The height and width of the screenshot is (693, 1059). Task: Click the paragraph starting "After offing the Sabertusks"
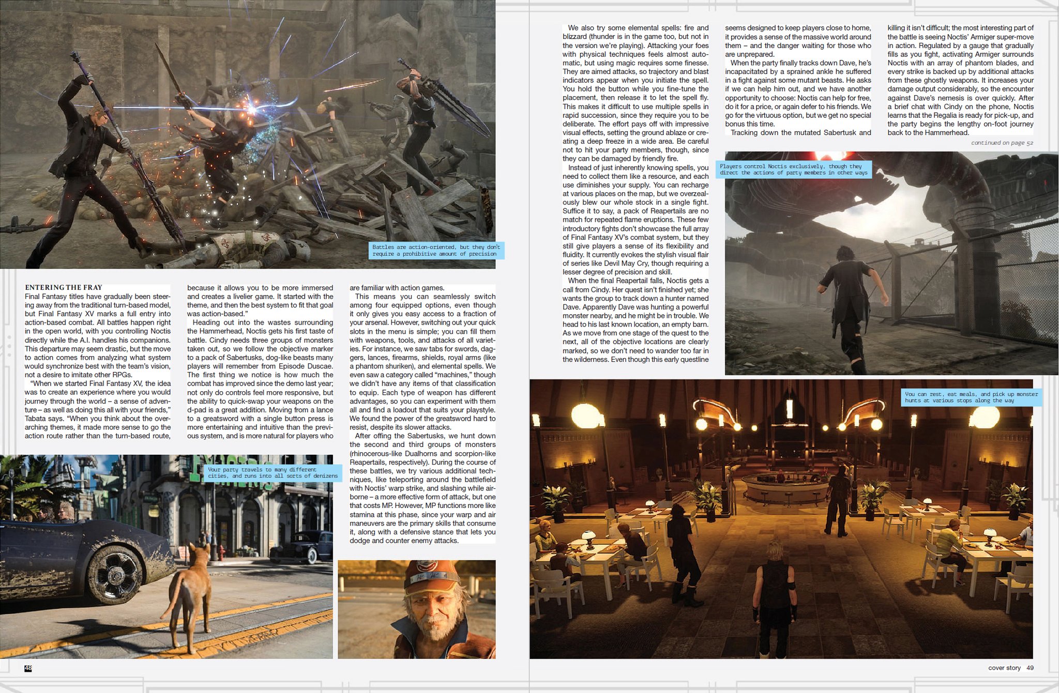click(x=422, y=488)
